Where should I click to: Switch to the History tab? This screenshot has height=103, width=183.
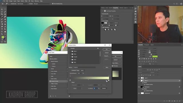(103, 8)
